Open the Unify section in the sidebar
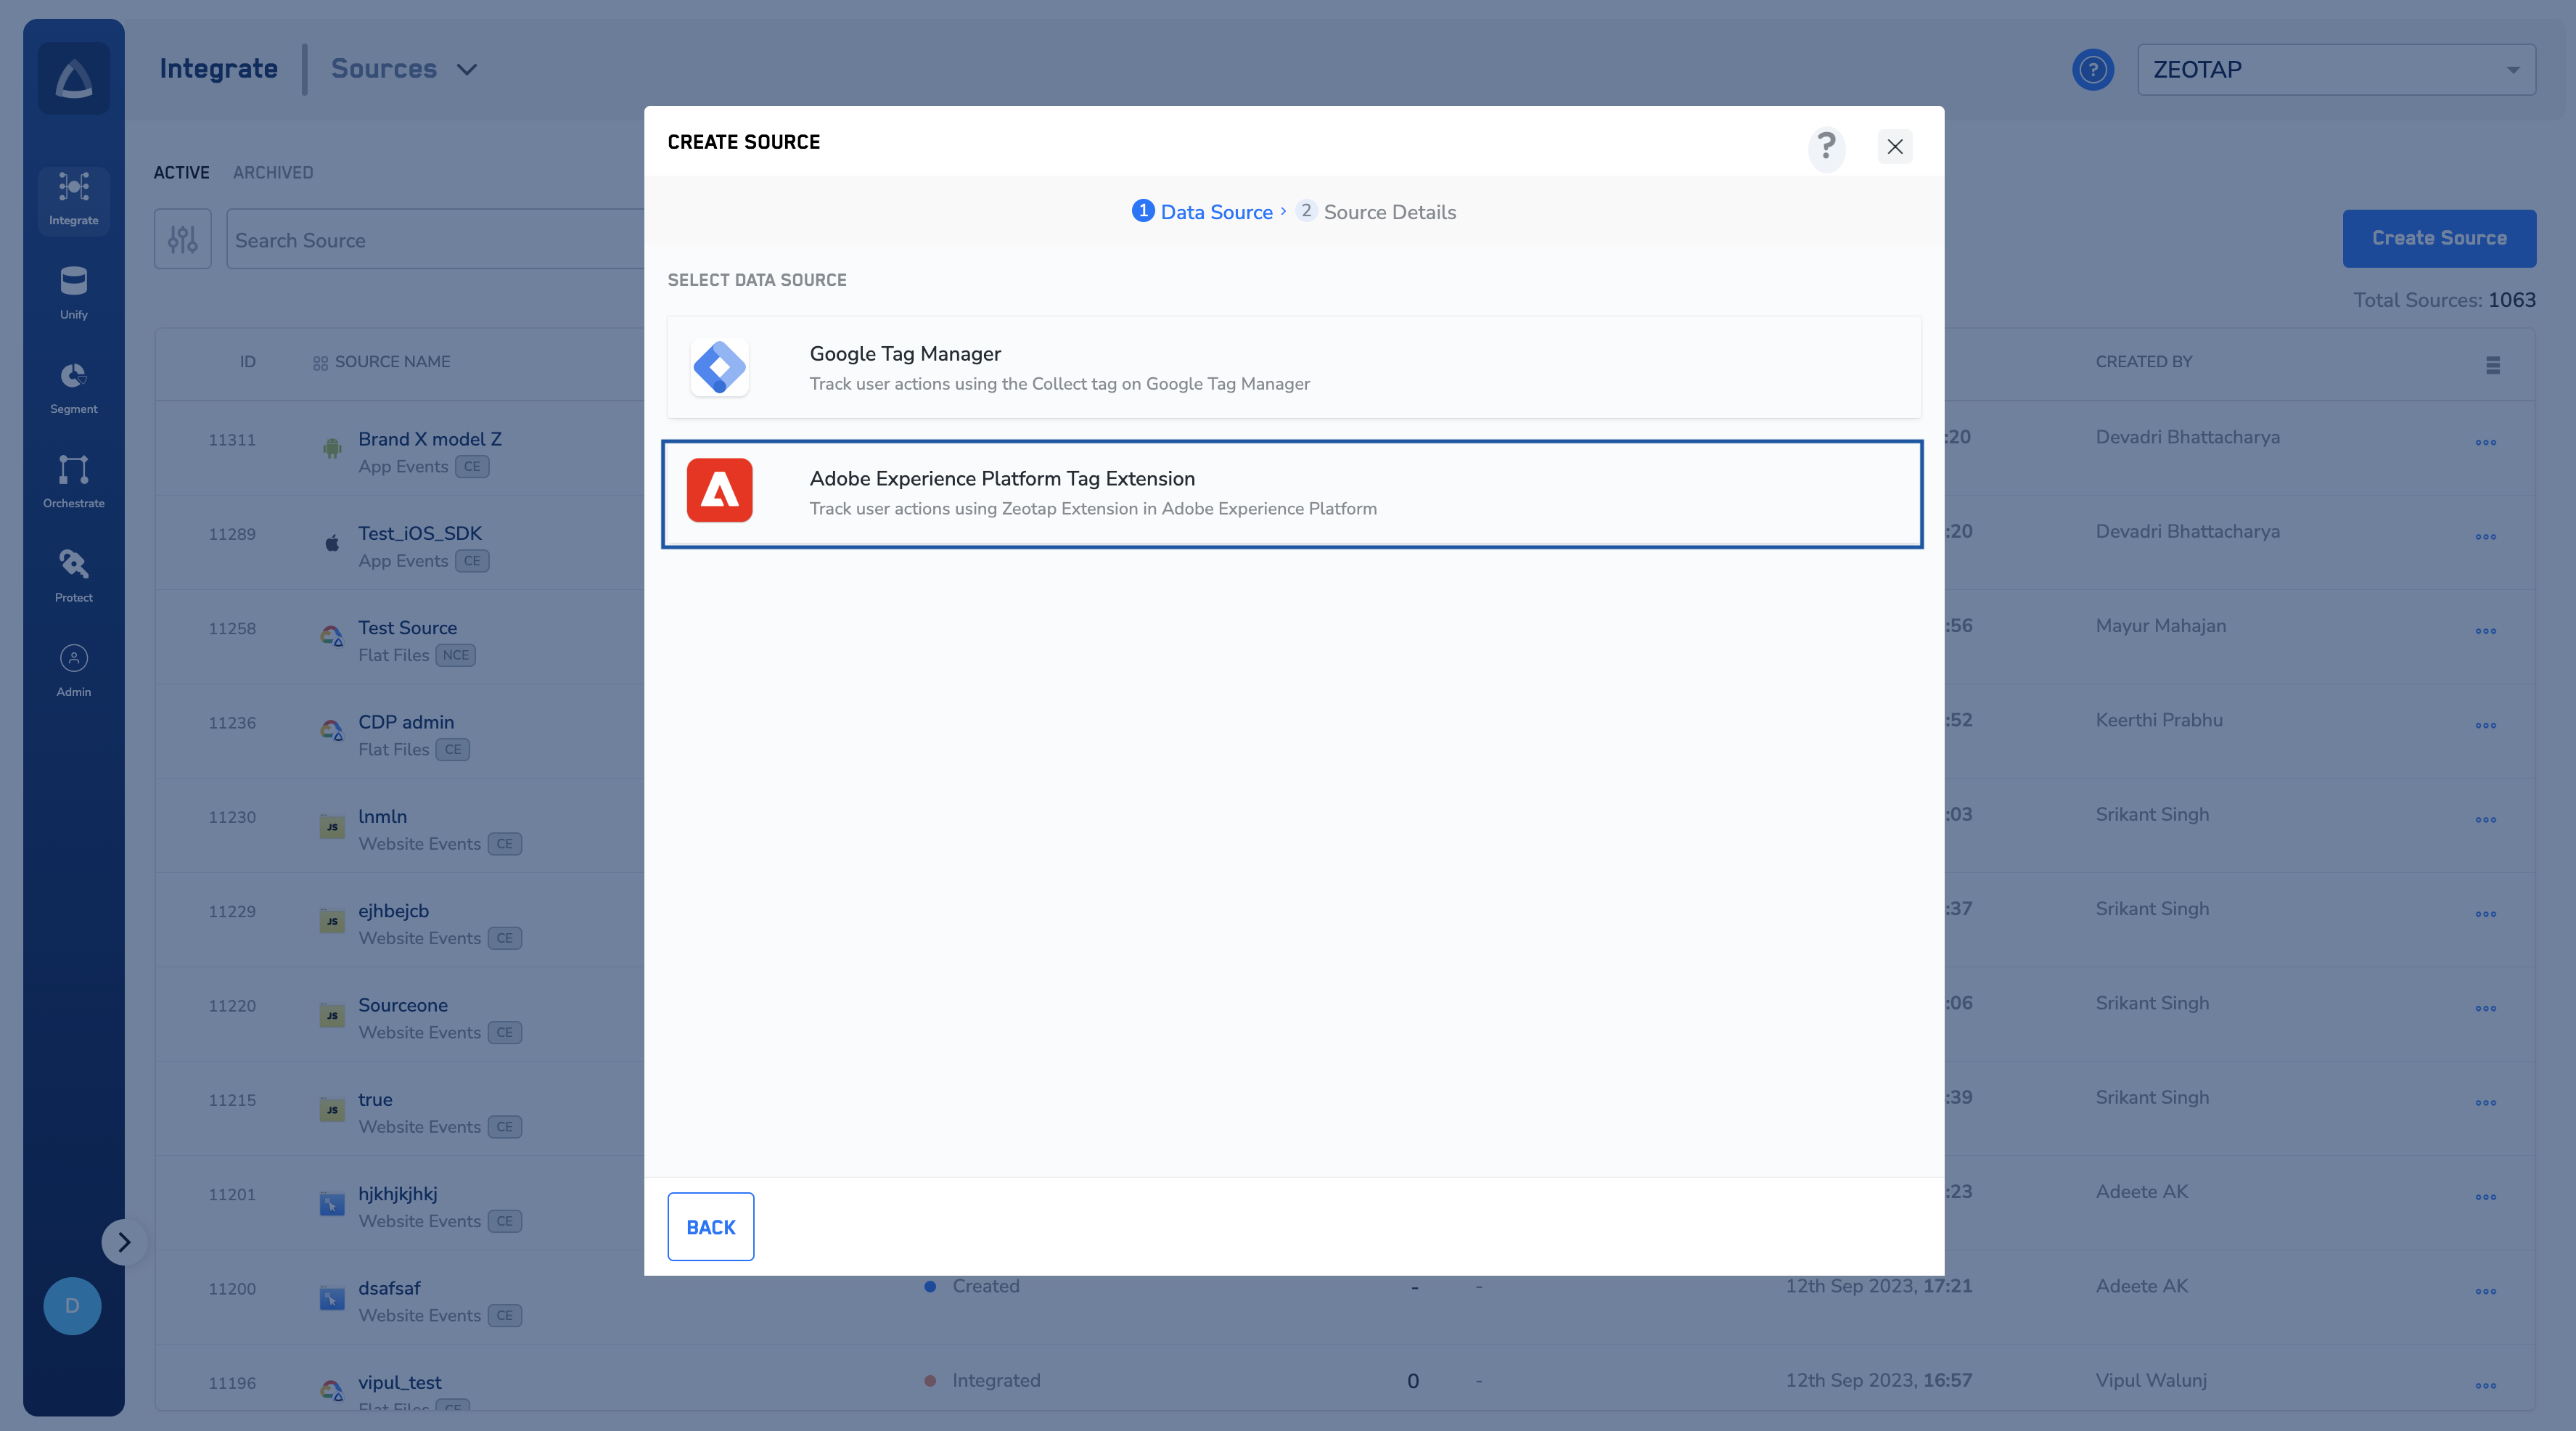 [73, 291]
